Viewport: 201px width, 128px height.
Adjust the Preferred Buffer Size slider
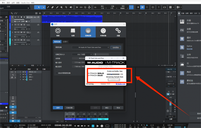pos(111,74)
